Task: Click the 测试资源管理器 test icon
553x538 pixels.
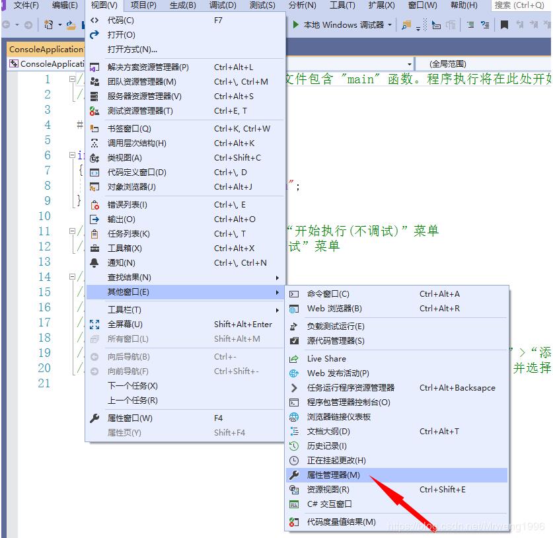Action: pos(94,111)
